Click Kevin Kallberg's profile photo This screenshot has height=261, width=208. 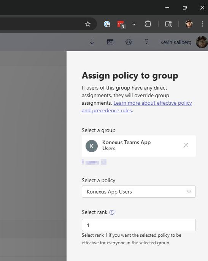(202, 42)
